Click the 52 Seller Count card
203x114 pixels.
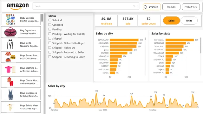tap(148, 21)
